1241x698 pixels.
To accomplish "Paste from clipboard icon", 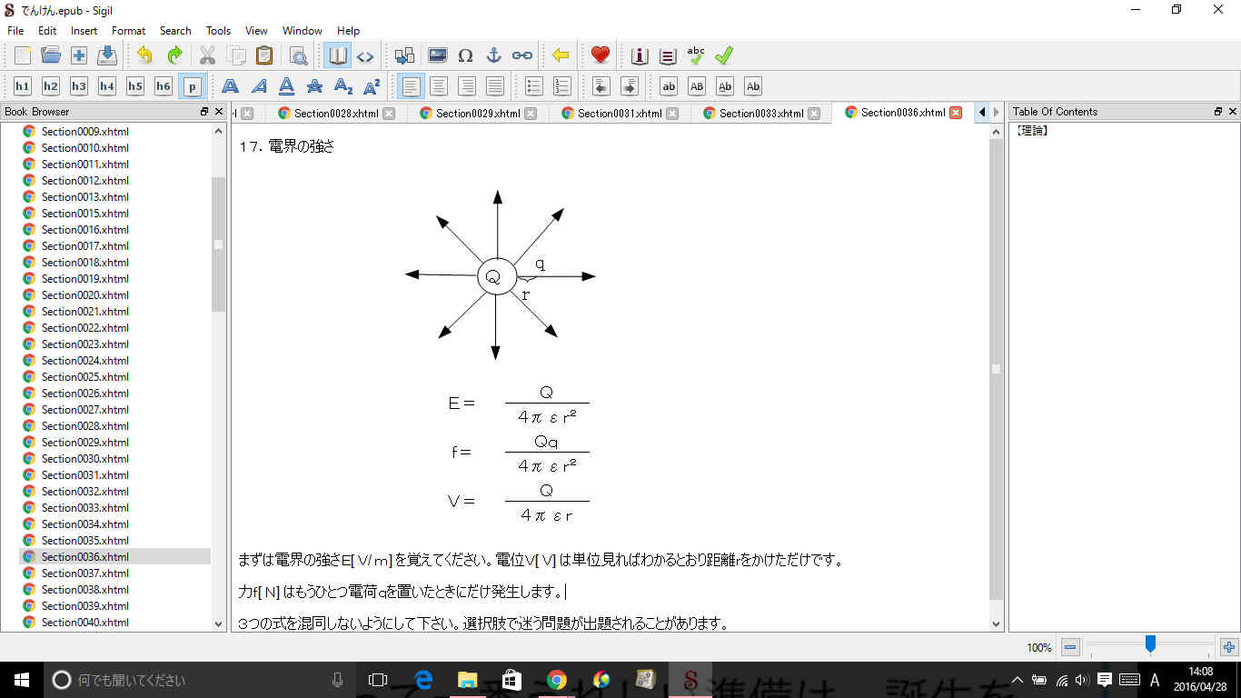I will click(264, 55).
